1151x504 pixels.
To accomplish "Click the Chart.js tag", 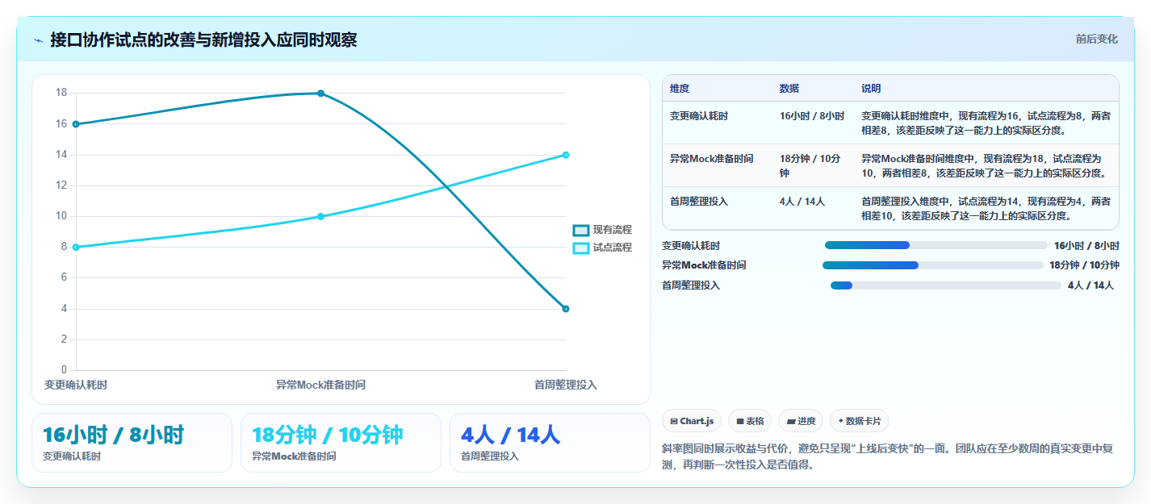I will (x=692, y=421).
